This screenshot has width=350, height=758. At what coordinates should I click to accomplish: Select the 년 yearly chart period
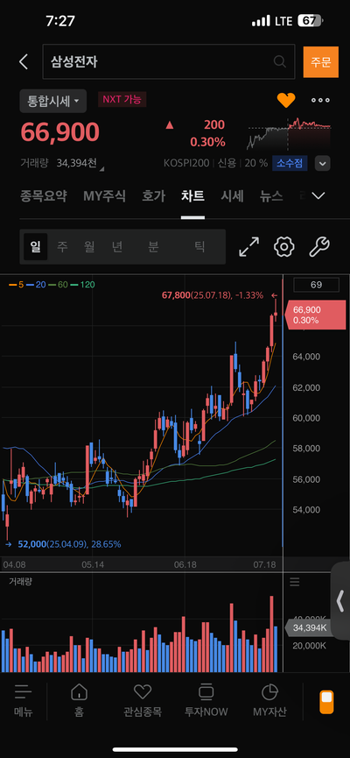point(117,247)
